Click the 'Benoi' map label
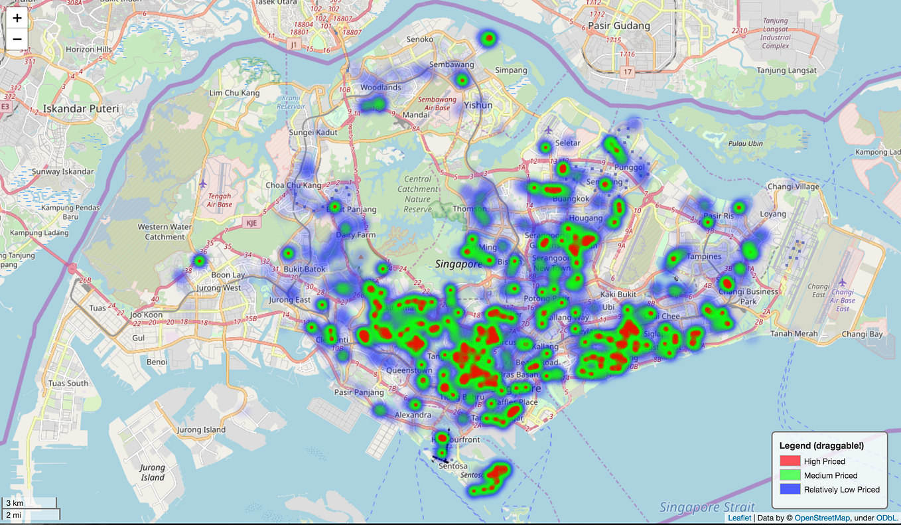Screen dimensions: 901x525 [157, 362]
